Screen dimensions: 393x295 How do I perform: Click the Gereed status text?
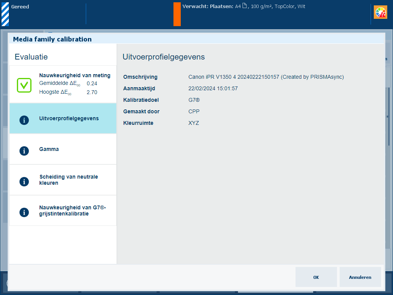pyautogui.click(x=20, y=7)
